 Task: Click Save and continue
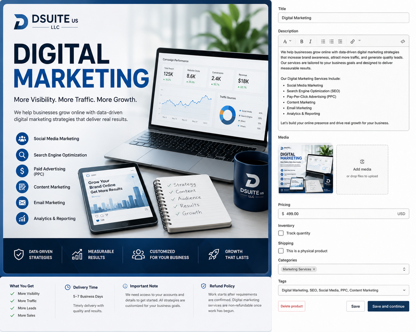coord(388,306)
